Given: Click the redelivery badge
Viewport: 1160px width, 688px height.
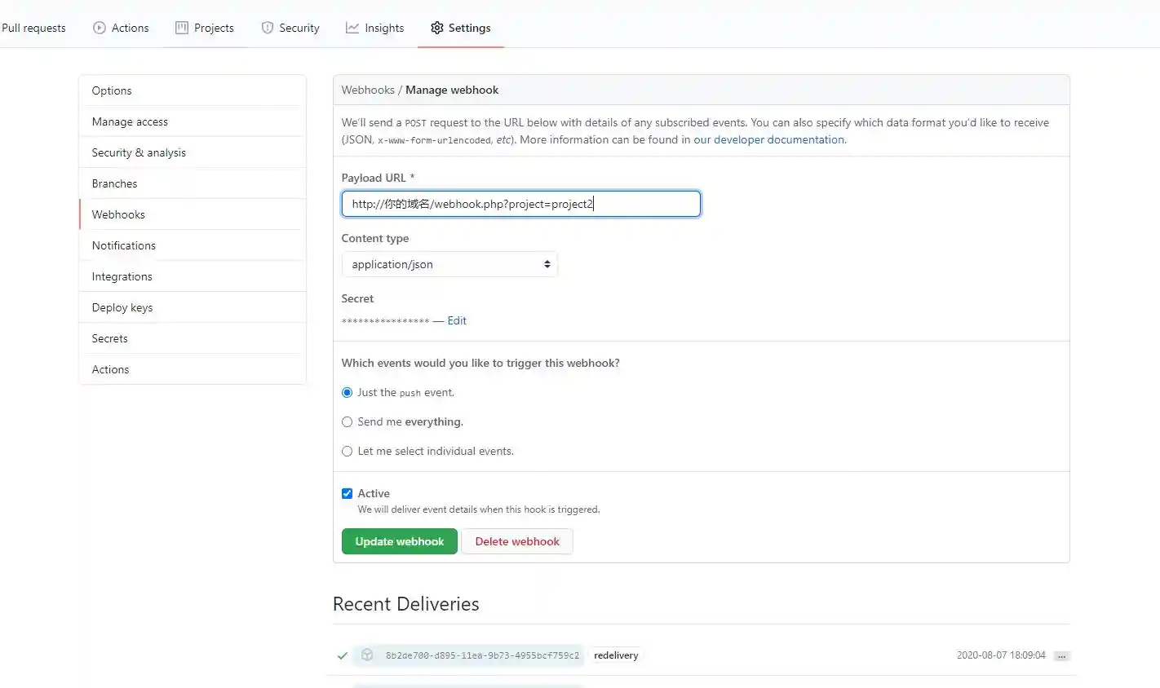Looking at the screenshot, I should coord(616,655).
